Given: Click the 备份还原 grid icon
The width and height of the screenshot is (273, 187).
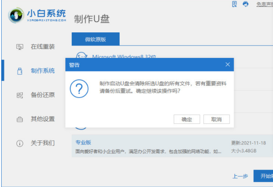Looking at the screenshot, I should coord(20,95).
